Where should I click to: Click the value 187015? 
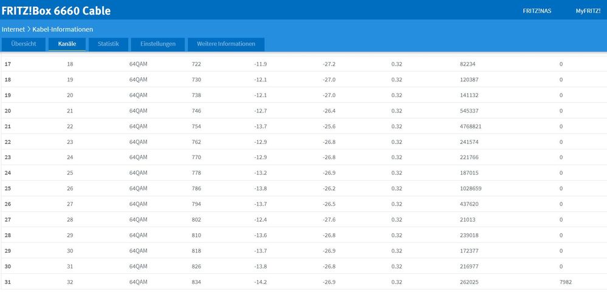pos(469,173)
